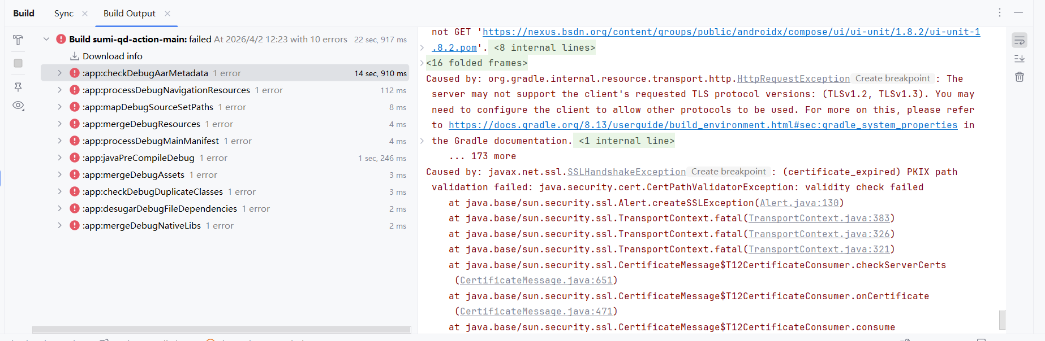Expand :app:processDebugNavigationResources task
Image resolution: width=1045 pixels, height=341 pixels.
click(x=59, y=90)
